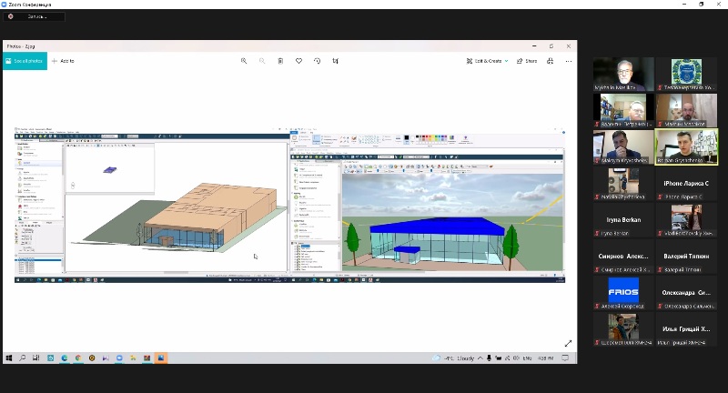Open the Windows Start menu

9,358
